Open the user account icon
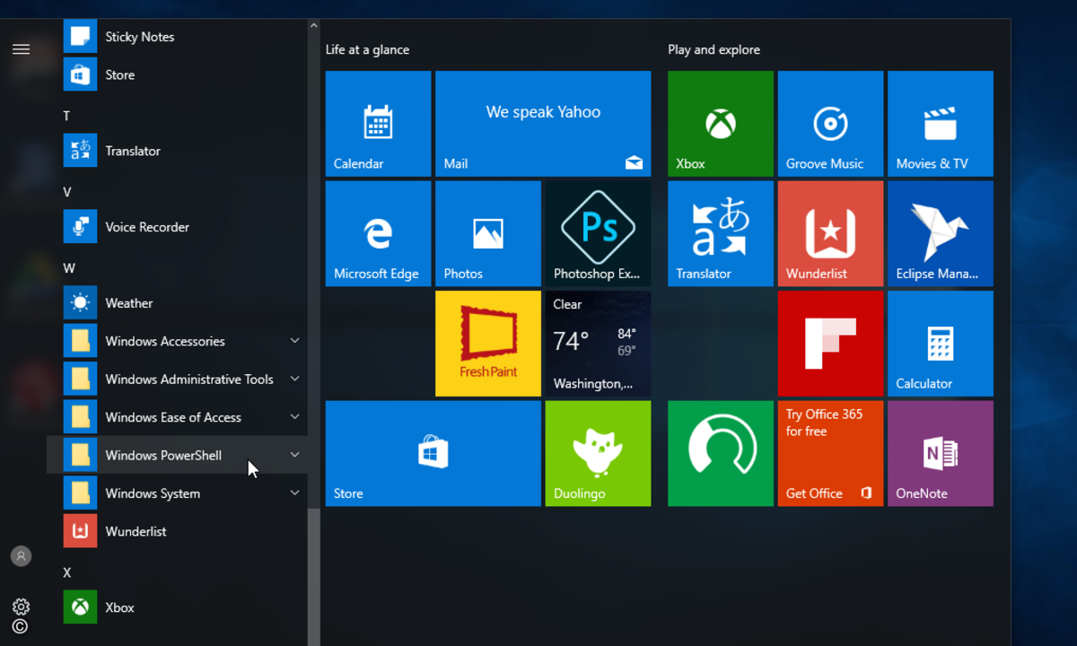 pyautogui.click(x=21, y=556)
